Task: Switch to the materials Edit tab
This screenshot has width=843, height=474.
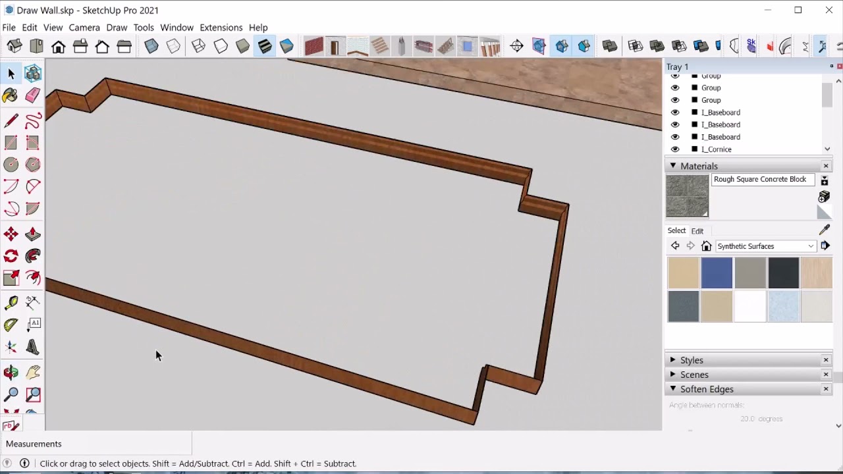Action: pyautogui.click(x=697, y=231)
